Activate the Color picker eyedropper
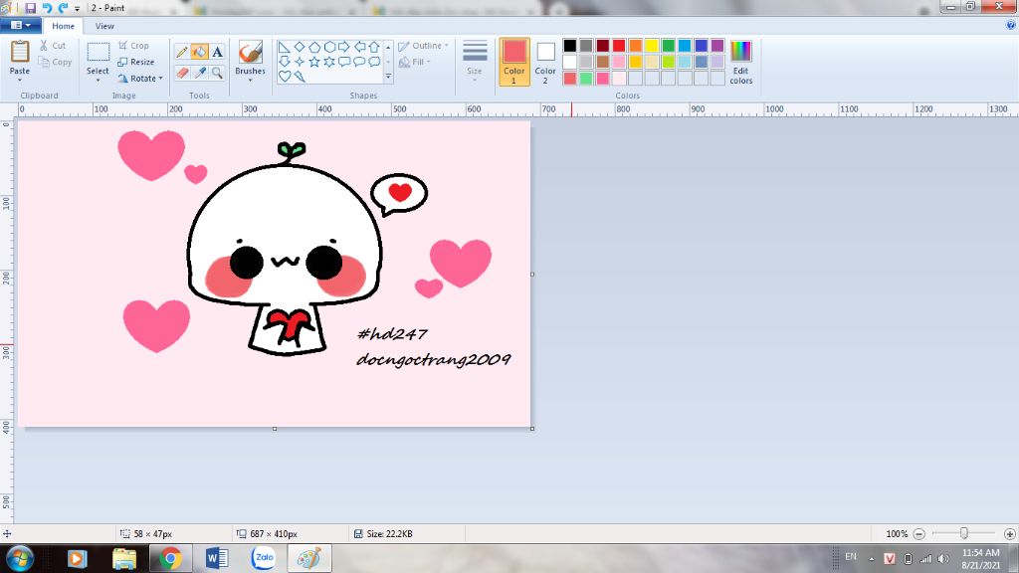 [199, 73]
